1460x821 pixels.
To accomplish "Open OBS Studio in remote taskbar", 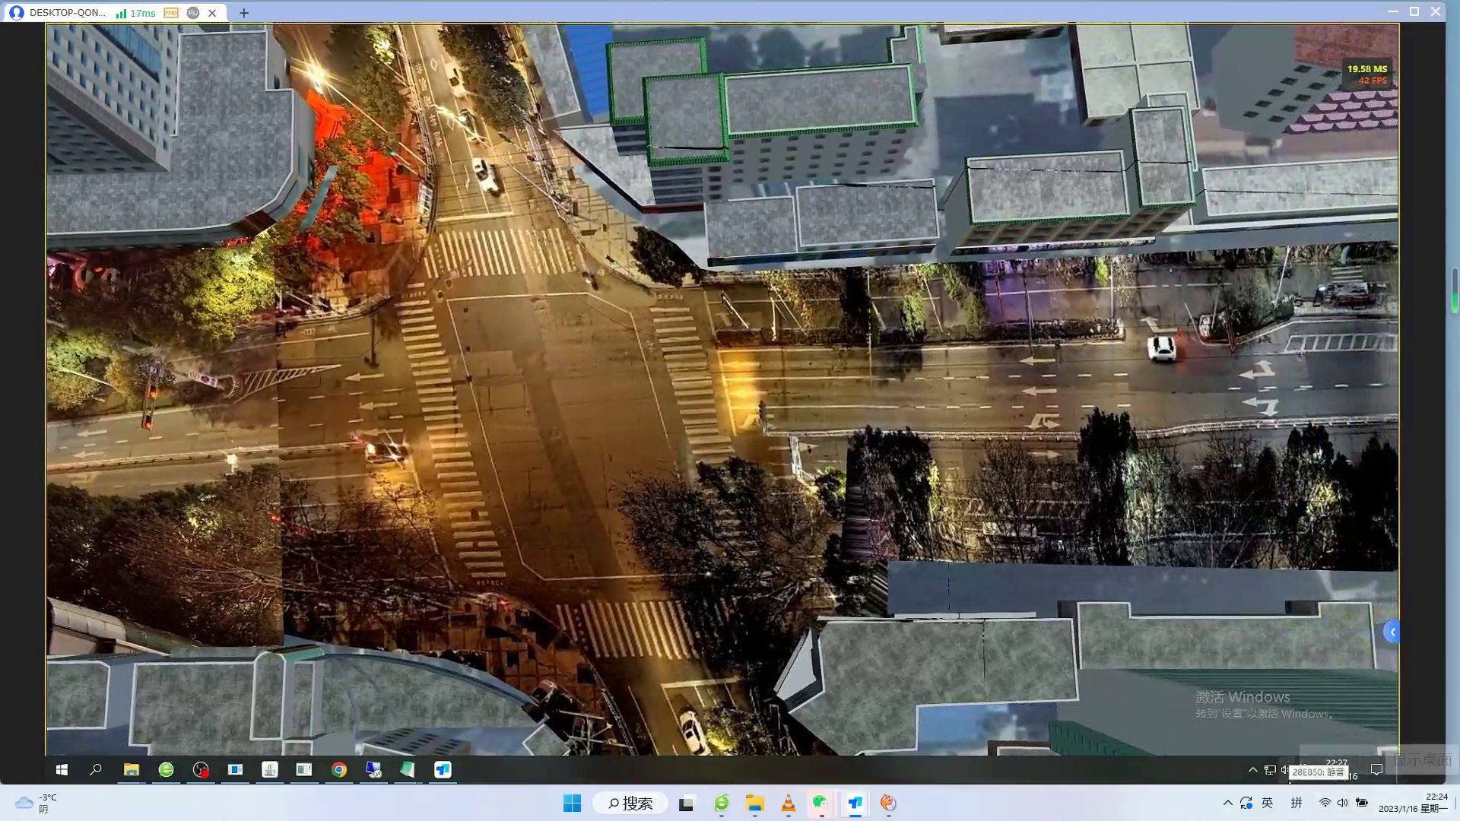I will (x=201, y=770).
